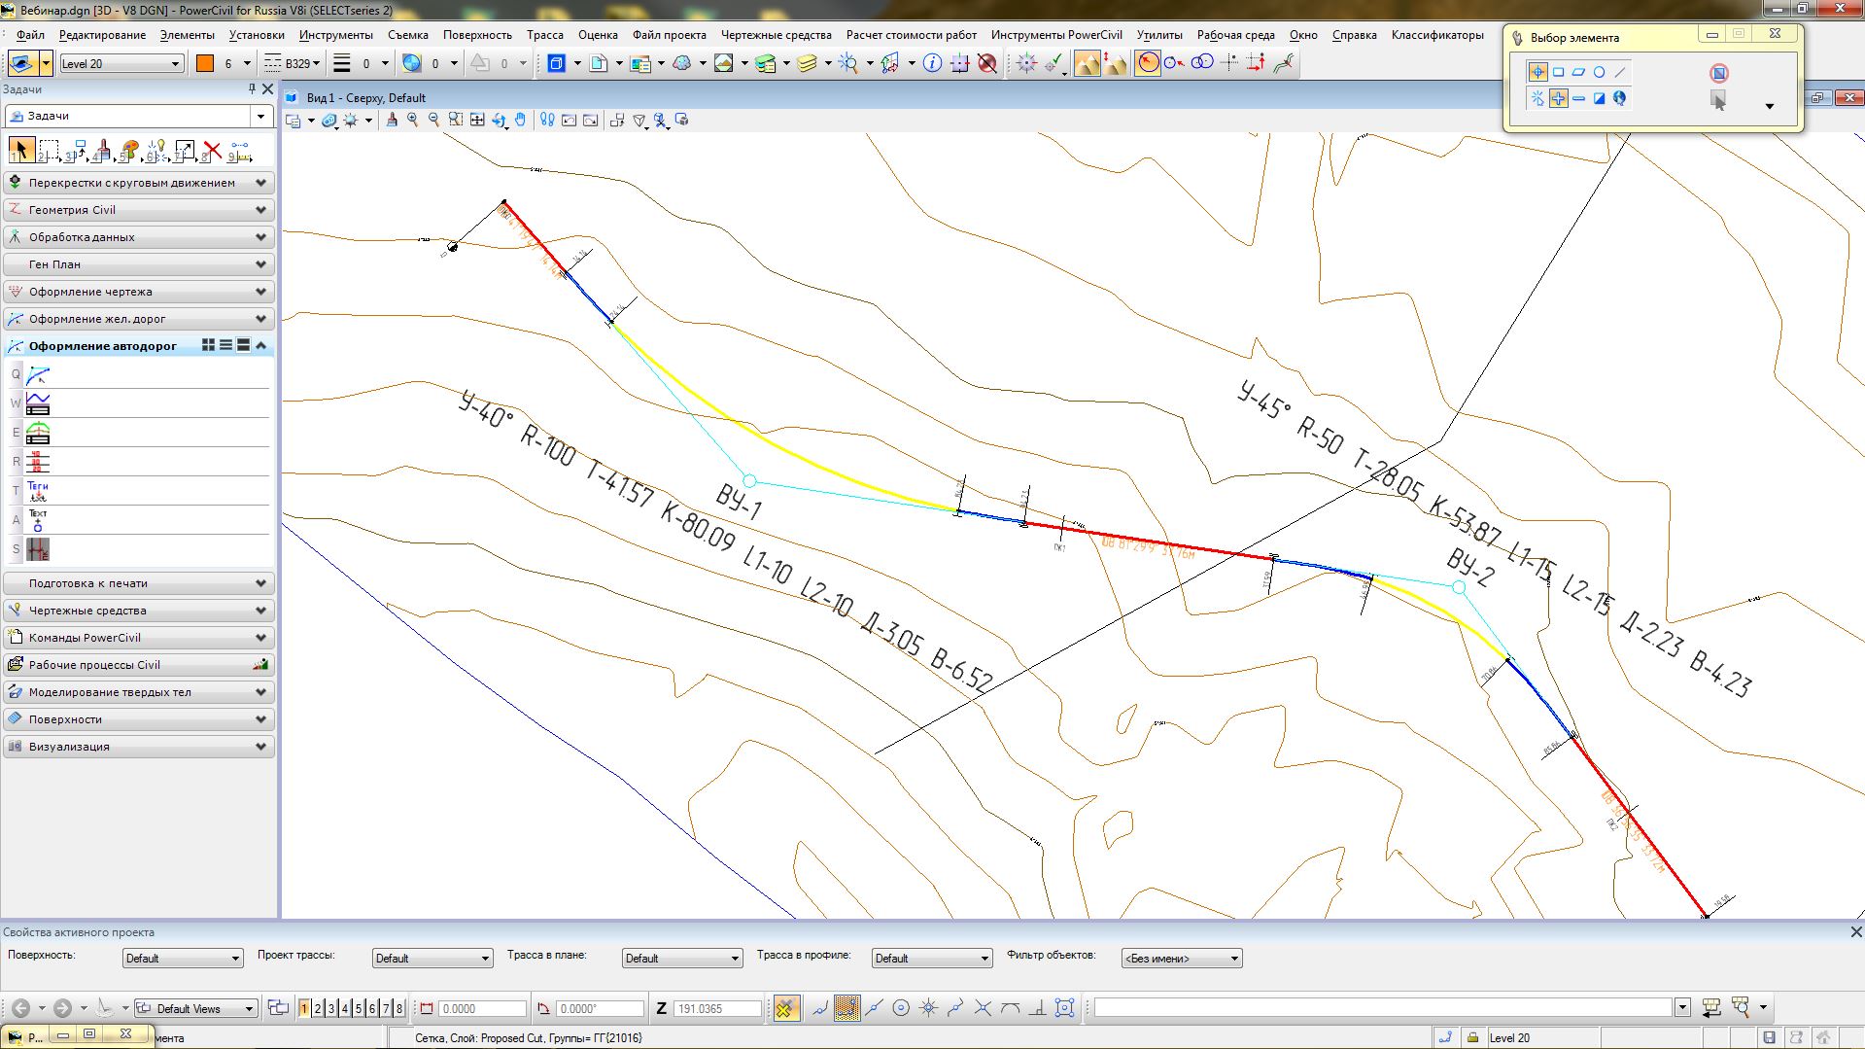The width and height of the screenshot is (1865, 1049).
Task: Click the Window Area zoom icon
Action: (455, 120)
